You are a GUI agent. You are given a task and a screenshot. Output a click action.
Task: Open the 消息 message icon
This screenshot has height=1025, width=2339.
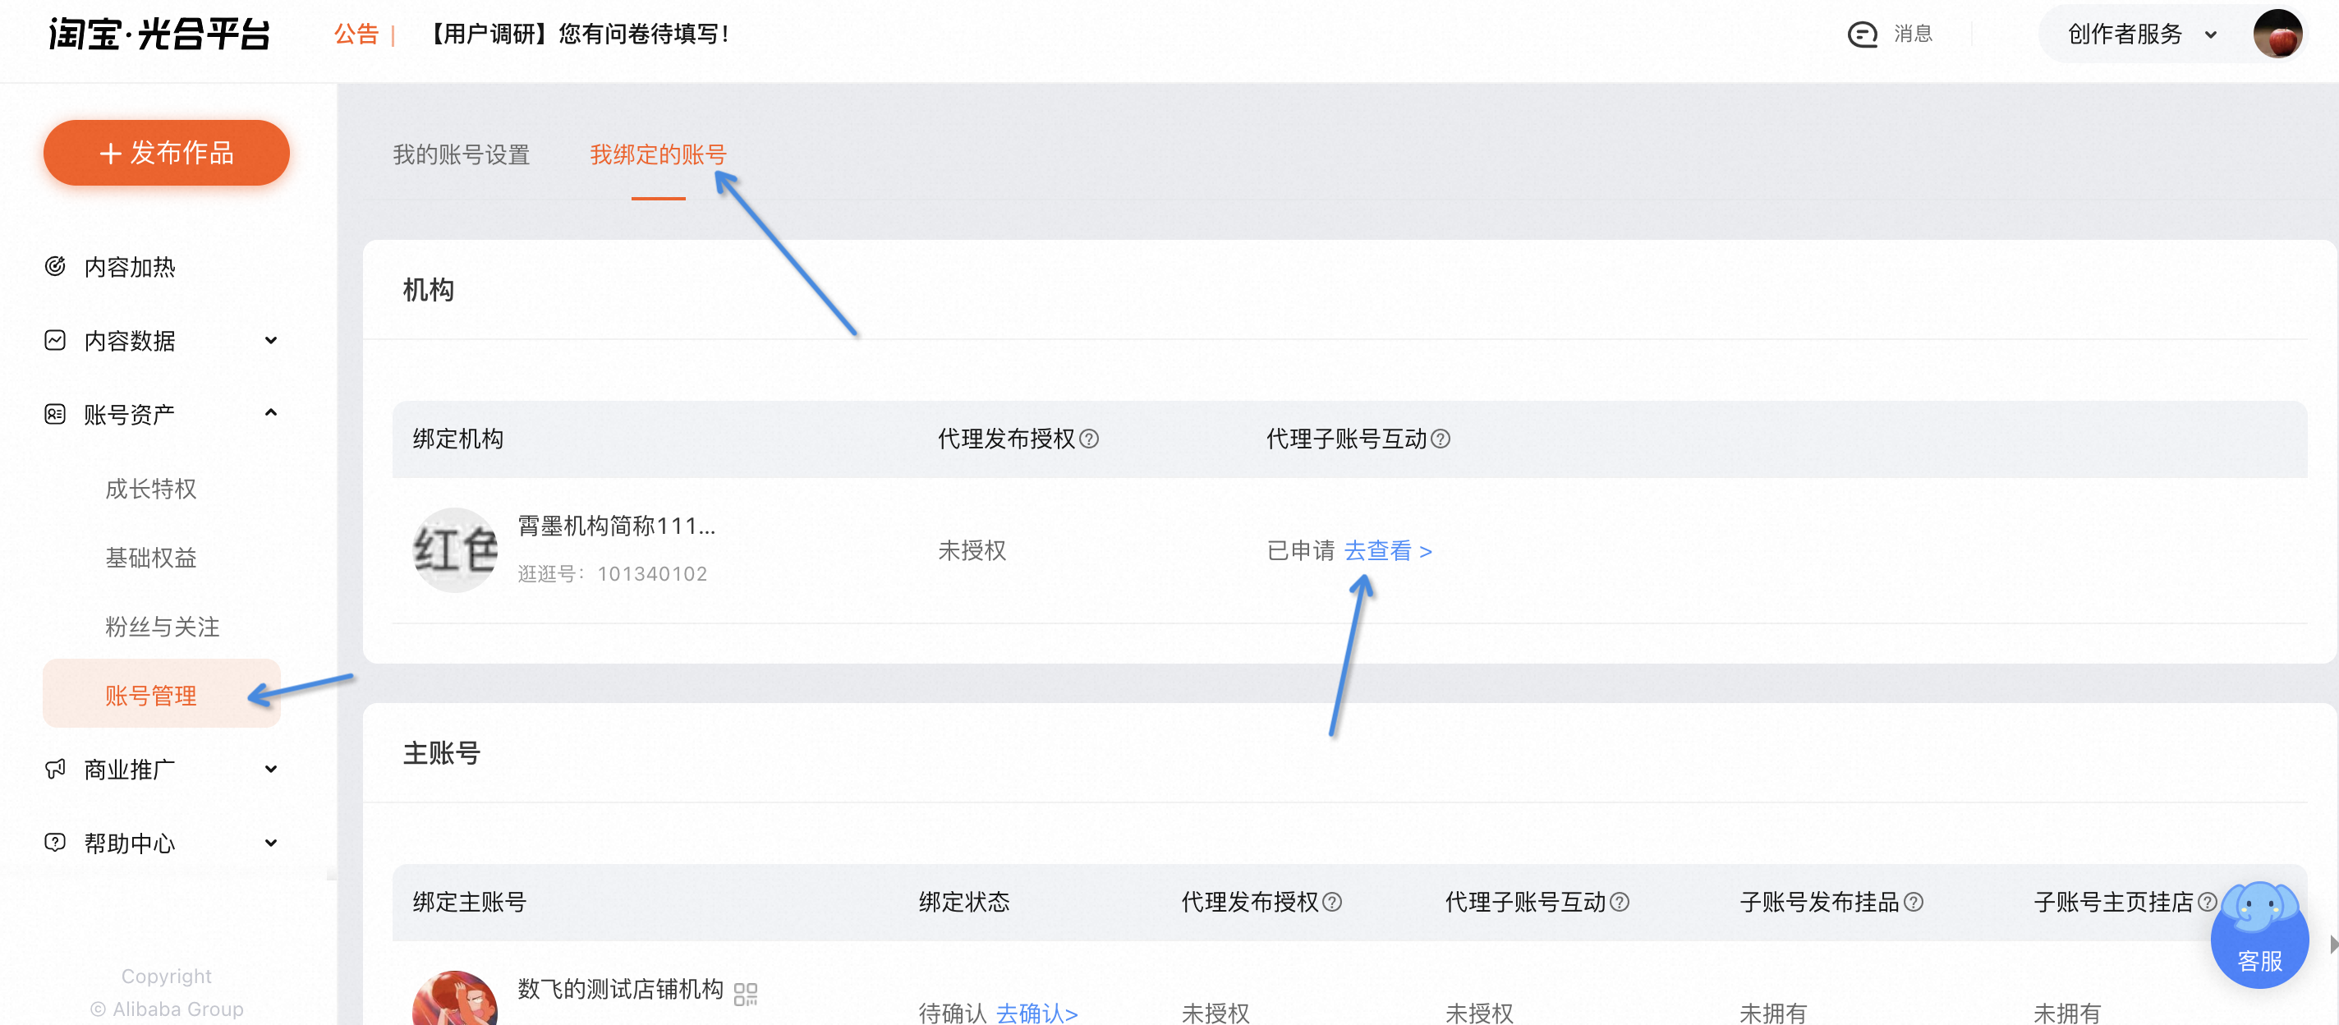click(x=1863, y=34)
